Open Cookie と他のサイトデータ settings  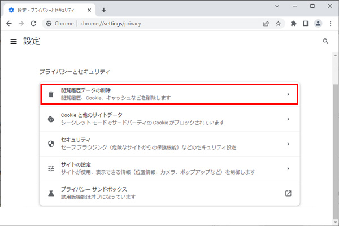pyautogui.click(x=169, y=119)
